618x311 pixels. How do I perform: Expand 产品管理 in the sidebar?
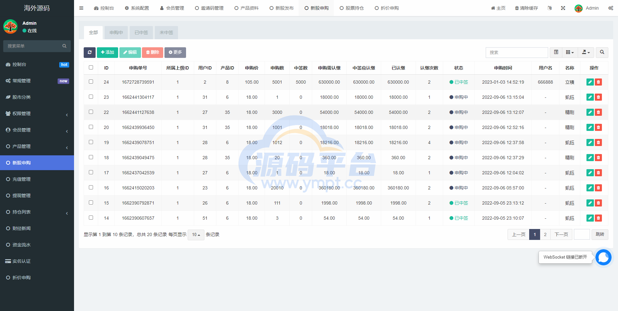tap(37, 146)
